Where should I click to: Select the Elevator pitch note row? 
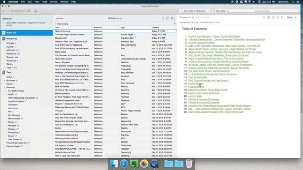pyautogui.click(x=115, y=38)
